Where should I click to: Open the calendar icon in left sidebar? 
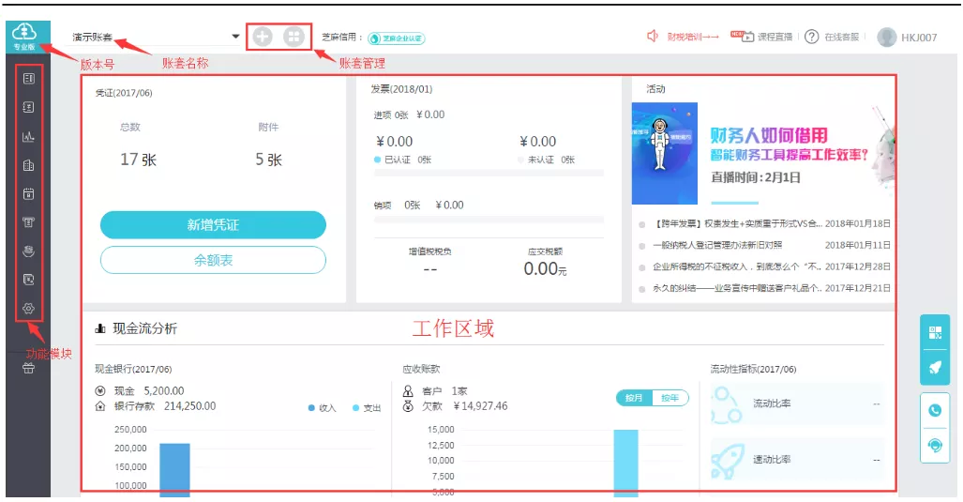tap(28, 194)
